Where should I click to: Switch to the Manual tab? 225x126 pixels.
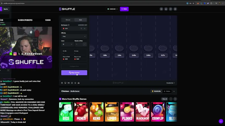[68, 20]
